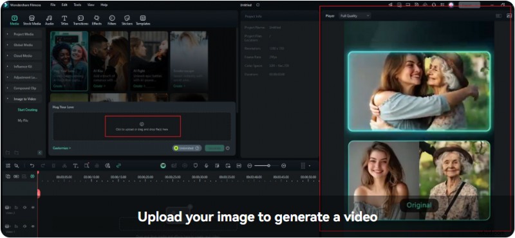Click the zoom out minus button
Screen dimensions: 515x238
point(250,166)
